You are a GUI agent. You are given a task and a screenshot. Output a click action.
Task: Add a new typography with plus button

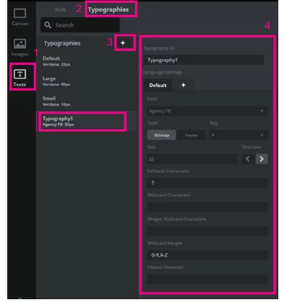click(x=123, y=43)
